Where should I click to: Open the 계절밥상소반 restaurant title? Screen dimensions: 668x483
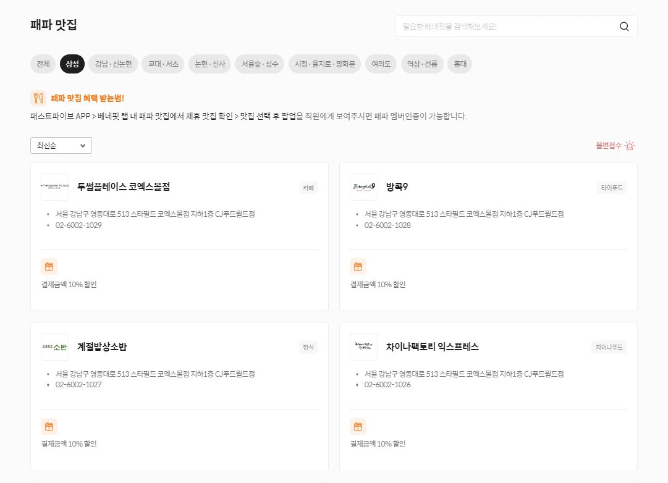tap(102, 346)
